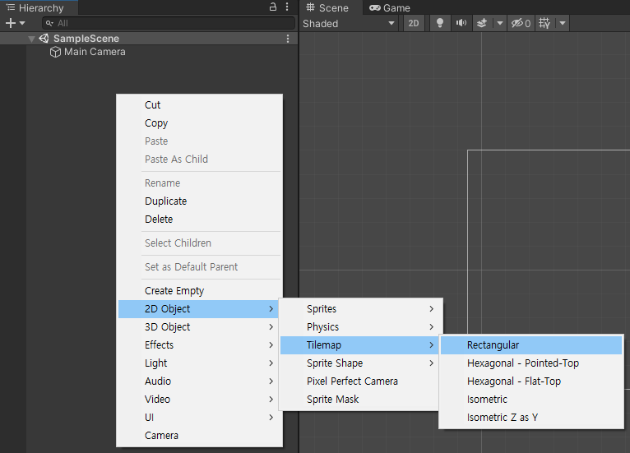630x453 pixels.
Task: Open the Sprites submenu
Action: (x=360, y=309)
